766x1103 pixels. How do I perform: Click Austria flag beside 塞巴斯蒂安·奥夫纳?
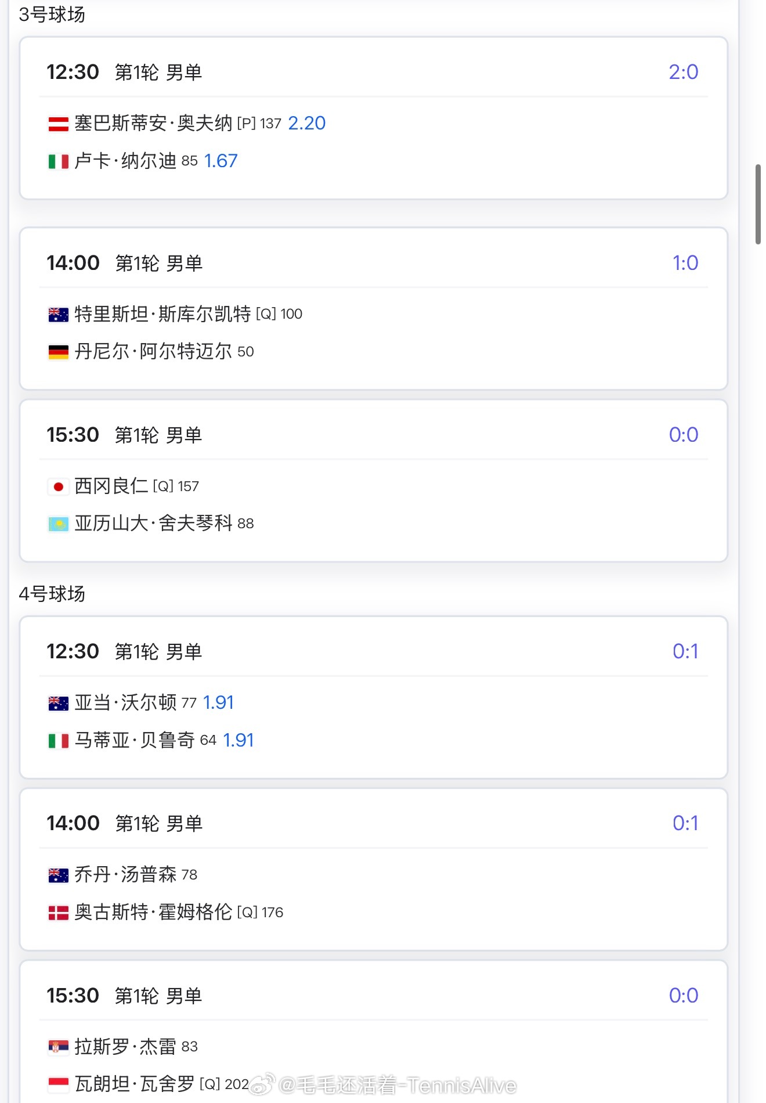tap(58, 124)
